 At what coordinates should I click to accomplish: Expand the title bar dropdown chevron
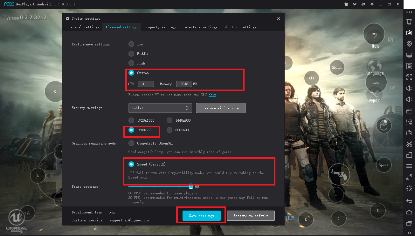point(355,4)
